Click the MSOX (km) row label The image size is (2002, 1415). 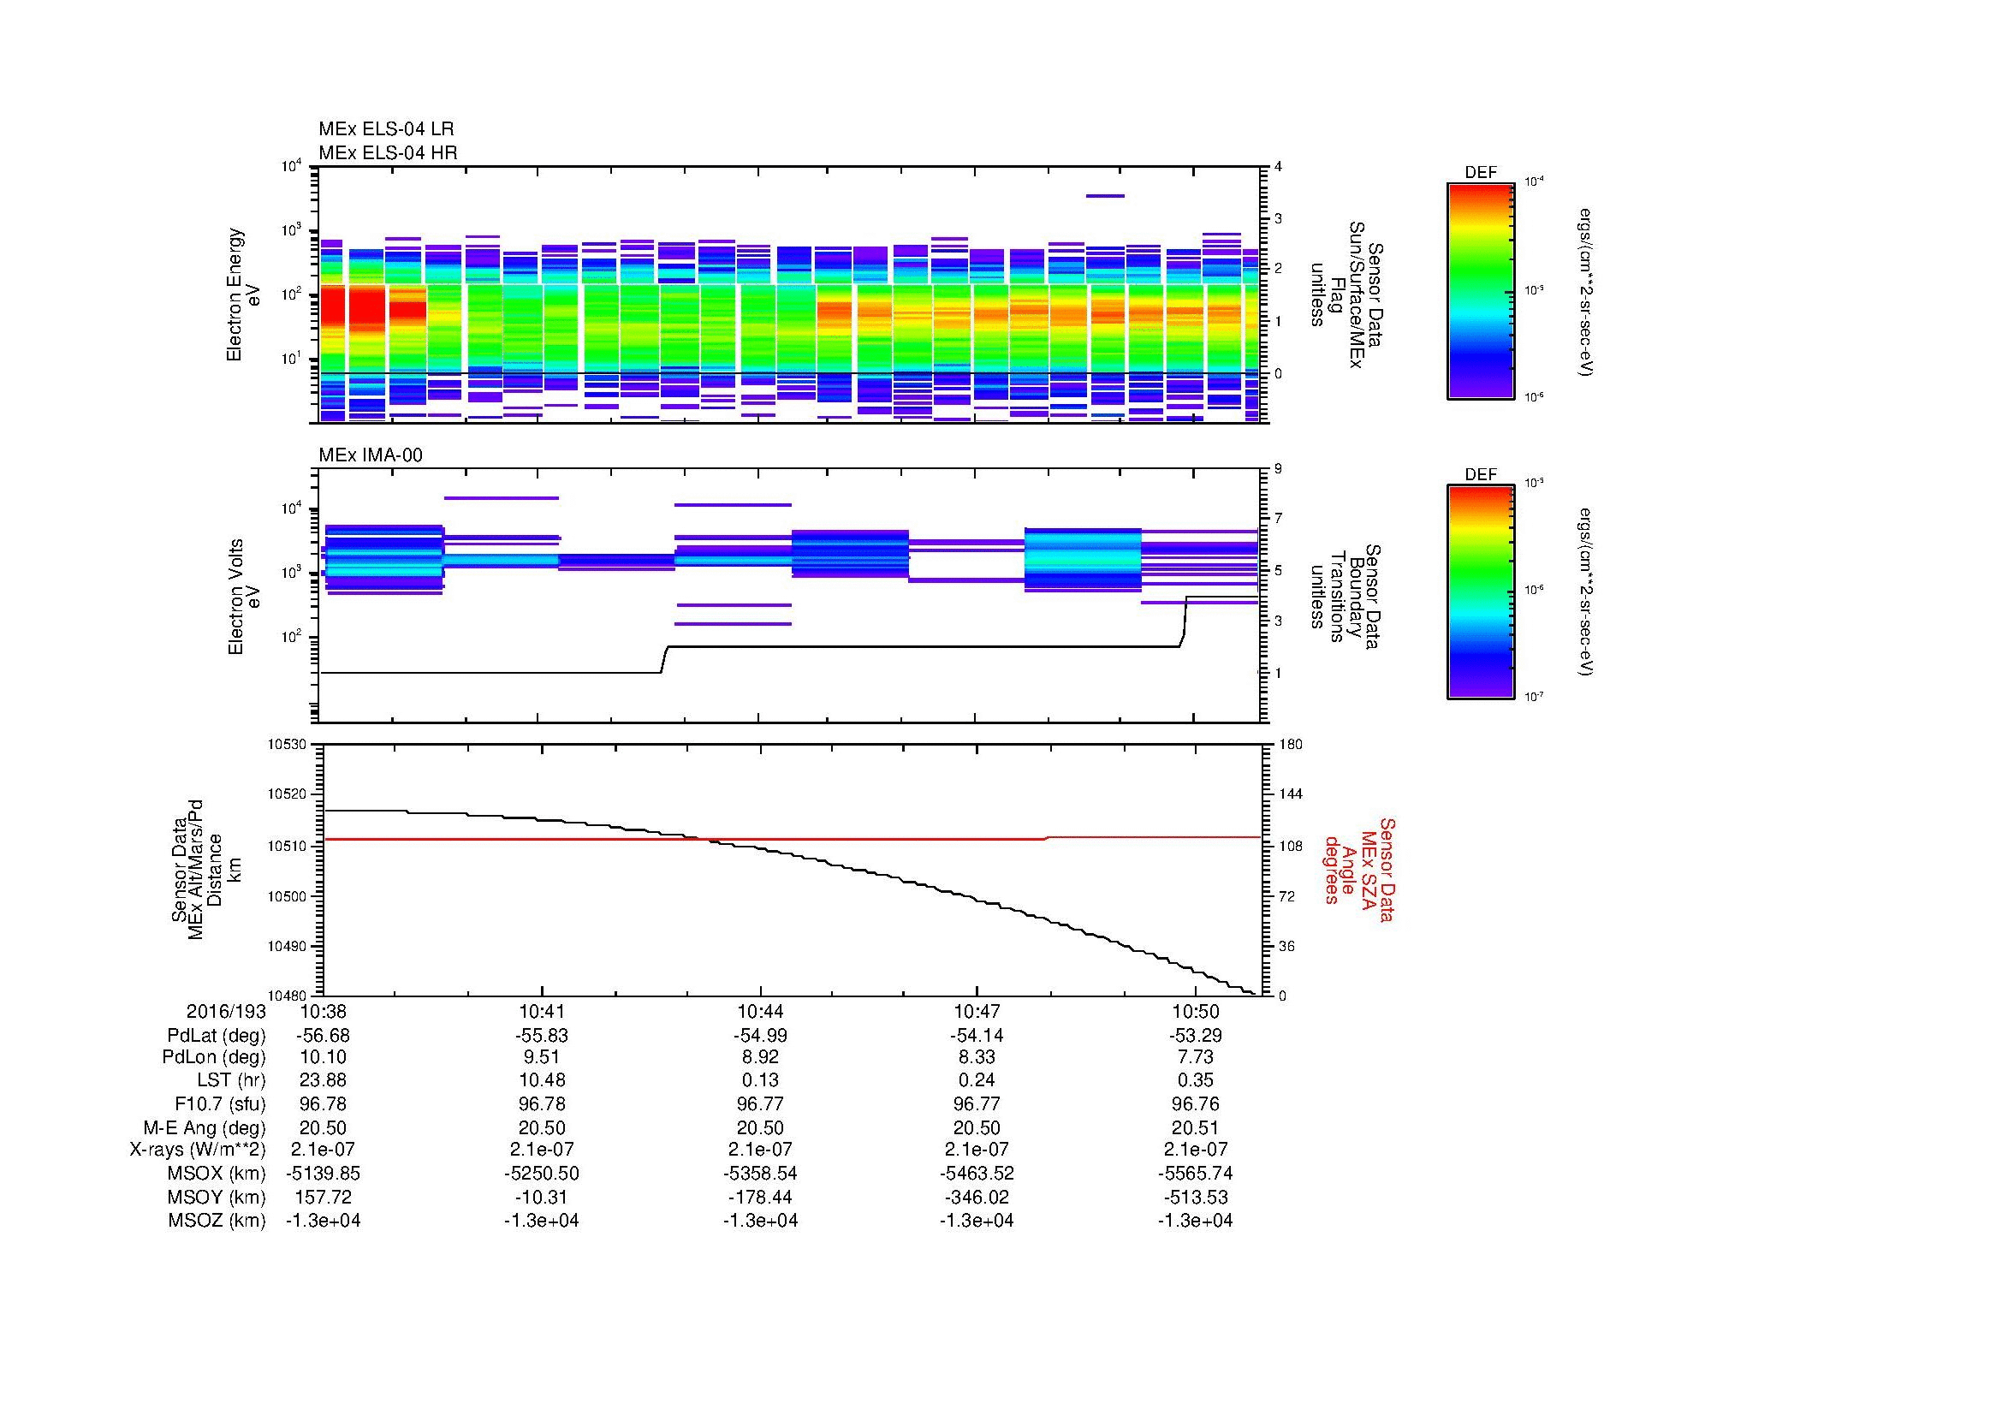point(217,1174)
